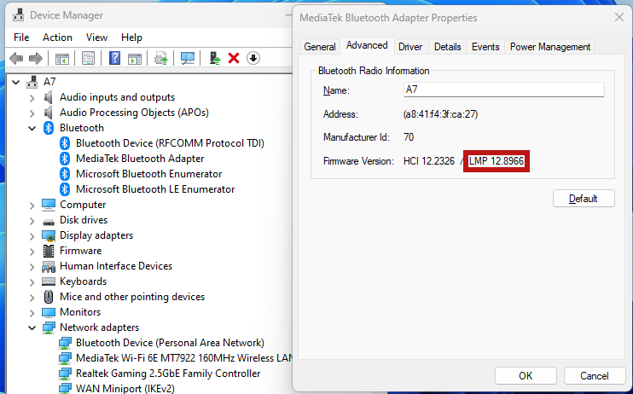Click the Device Manager title bar icon

(x=18, y=15)
